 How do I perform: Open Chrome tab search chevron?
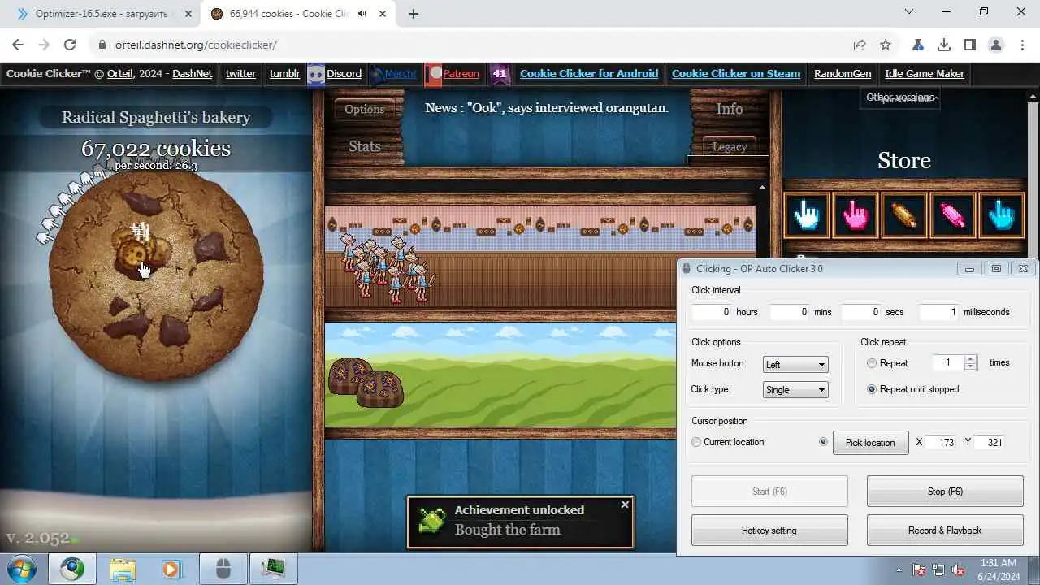tap(909, 12)
